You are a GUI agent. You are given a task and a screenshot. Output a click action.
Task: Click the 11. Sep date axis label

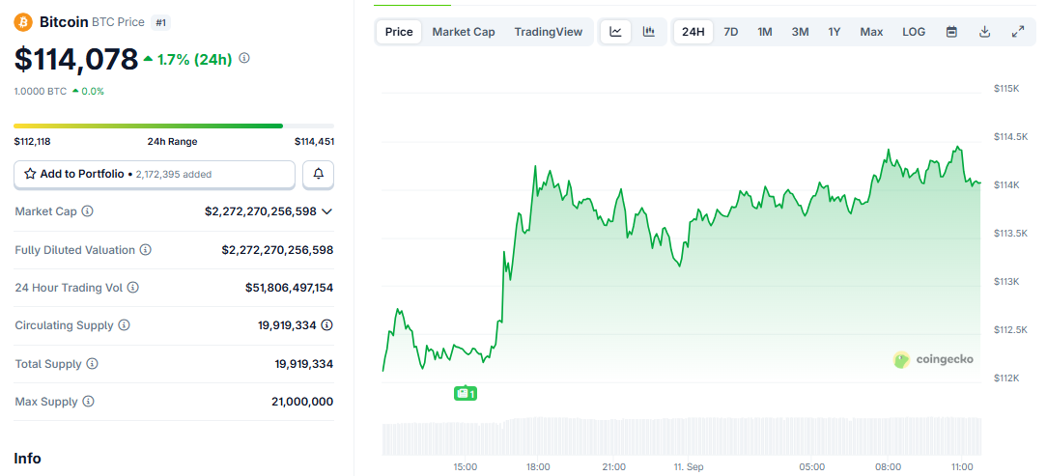(689, 466)
